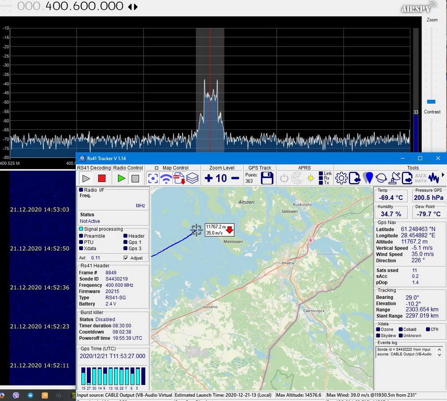
Task: Start radio control with the green play button
Action: point(121,178)
